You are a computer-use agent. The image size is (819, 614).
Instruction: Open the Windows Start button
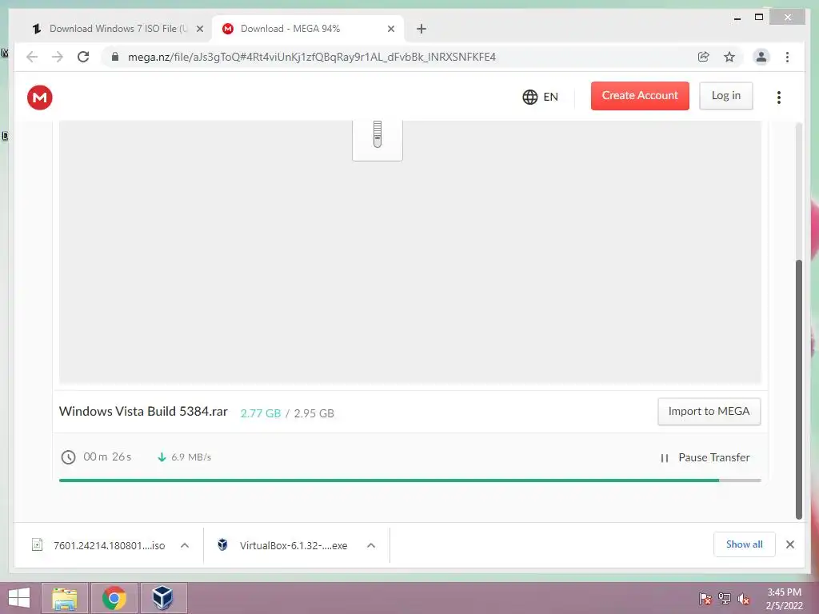click(x=19, y=598)
